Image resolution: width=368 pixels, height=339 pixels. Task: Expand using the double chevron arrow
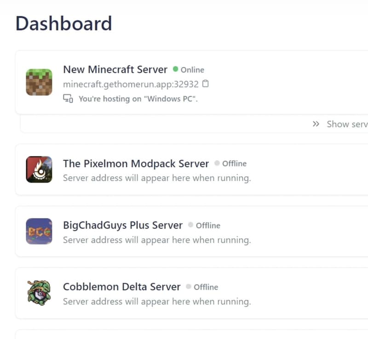(316, 124)
